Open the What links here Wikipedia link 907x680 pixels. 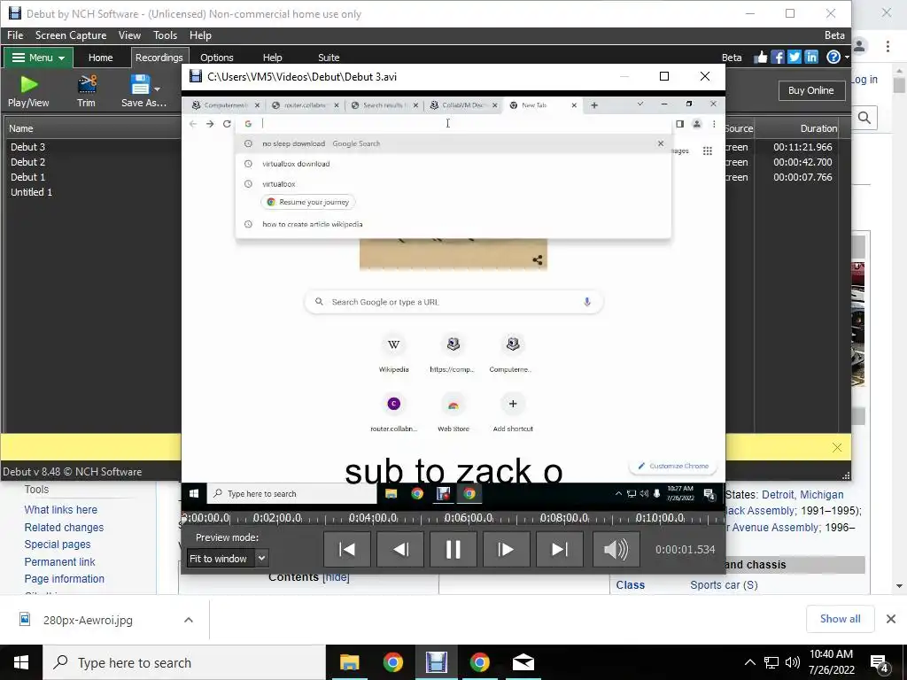(x=61, y=509)
